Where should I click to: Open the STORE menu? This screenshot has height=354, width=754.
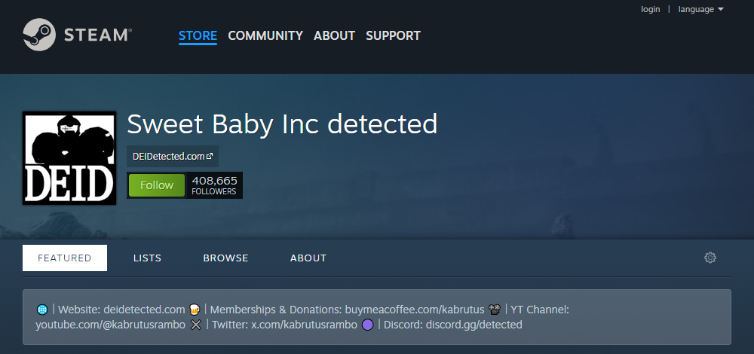(198, 35)
